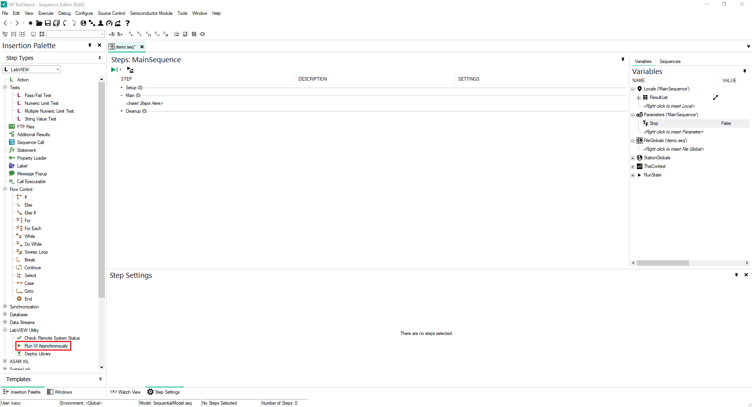The height and width of the screenshot is (407, 752).
Task: Click 'Insert Steps Here' placeholder
Action: (x=144, y=103)
